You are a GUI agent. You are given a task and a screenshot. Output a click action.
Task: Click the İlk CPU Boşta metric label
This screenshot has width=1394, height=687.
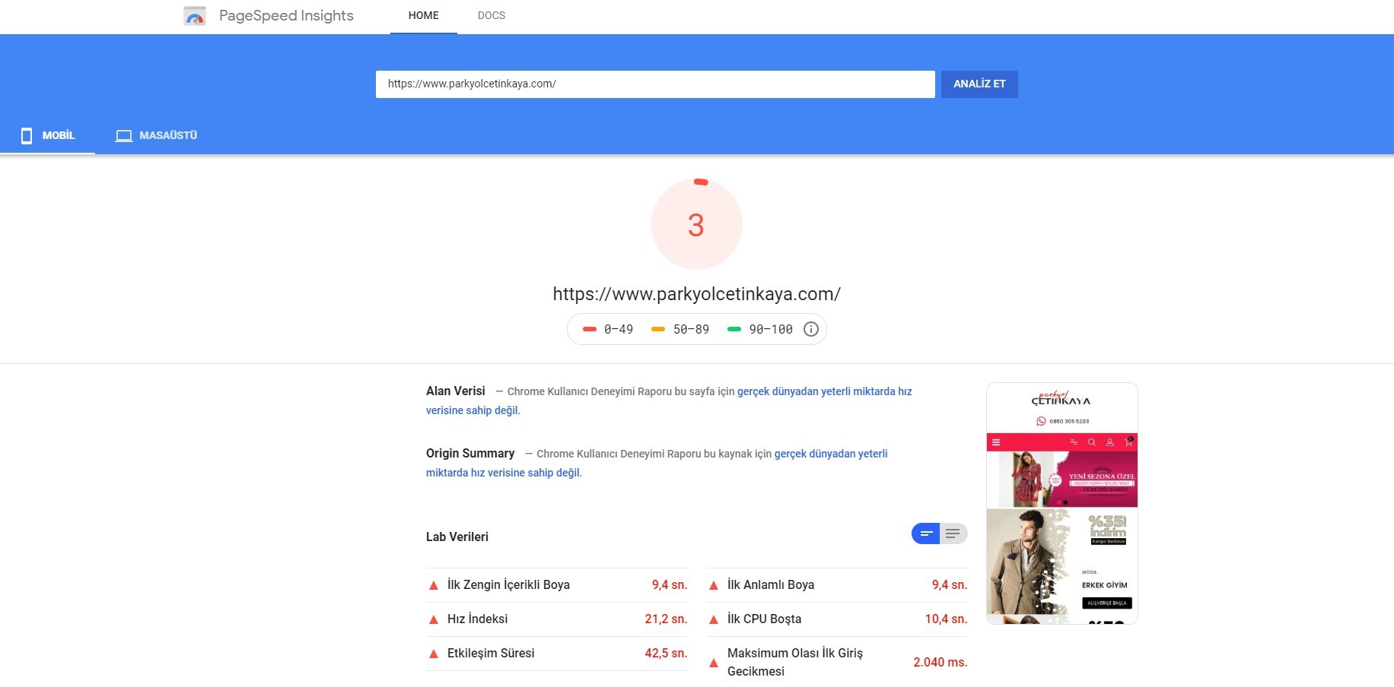tap(764, 619)
